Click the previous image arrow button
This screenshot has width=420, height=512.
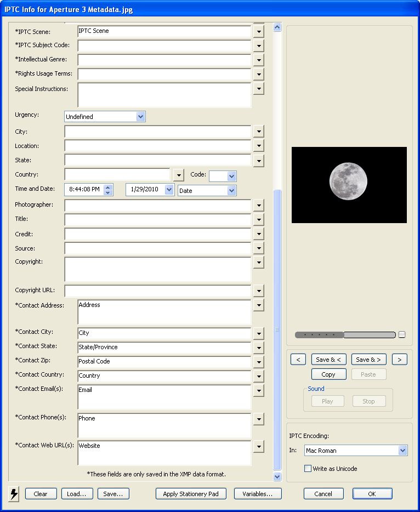pos(298,360)
